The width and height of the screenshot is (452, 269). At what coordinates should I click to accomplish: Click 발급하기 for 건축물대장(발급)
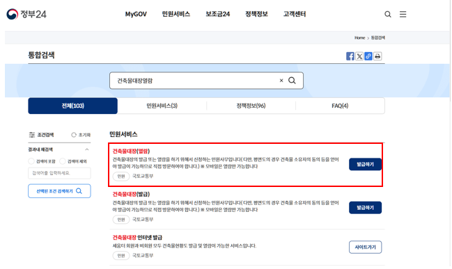coord(365,208)
